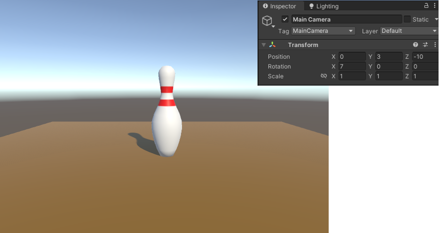
Task: Enable the Static checkbox
Action: click(x=407, y=19)
